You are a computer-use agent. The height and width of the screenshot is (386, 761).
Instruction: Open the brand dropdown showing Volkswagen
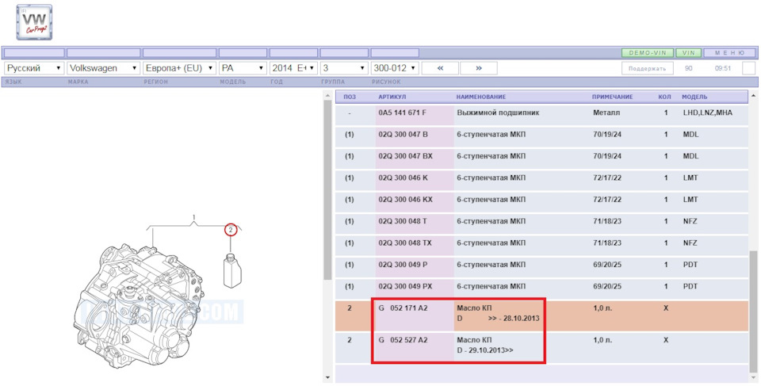103,68
